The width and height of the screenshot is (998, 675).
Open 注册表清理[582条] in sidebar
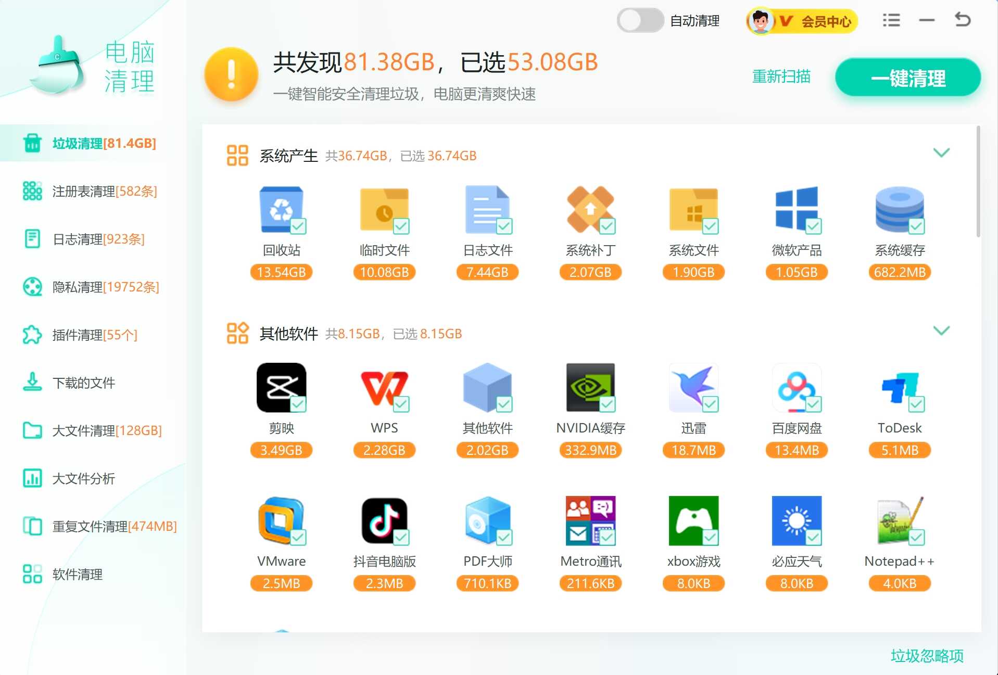click(93, 191)
